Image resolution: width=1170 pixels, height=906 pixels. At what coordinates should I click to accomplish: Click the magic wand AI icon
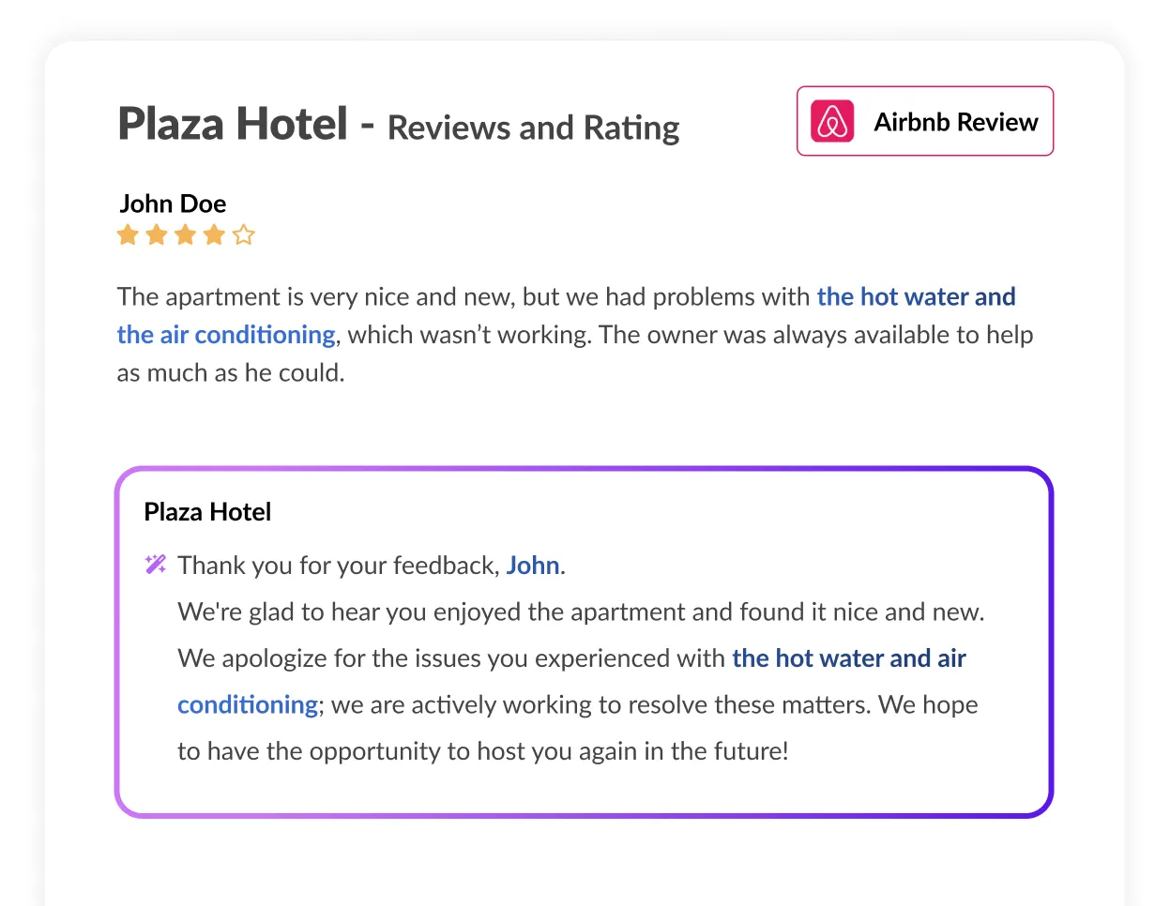click(156, 564)
